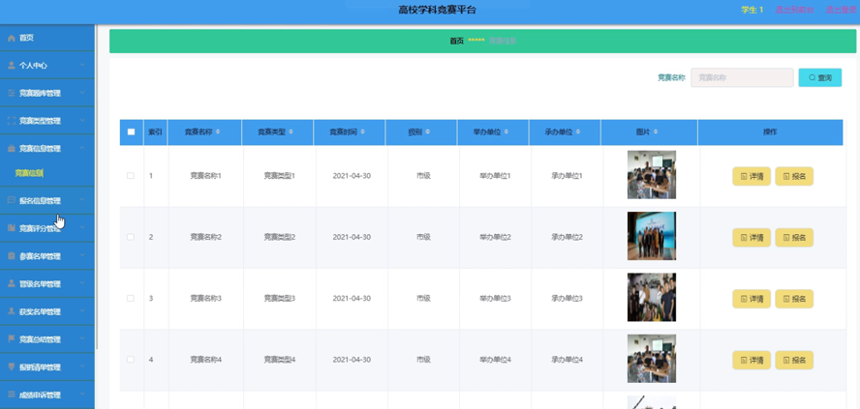Select the checkbox for row 竞赛名称3
Image resolution: width=860 pixels, height=409 pixels.
pos(131,299)
